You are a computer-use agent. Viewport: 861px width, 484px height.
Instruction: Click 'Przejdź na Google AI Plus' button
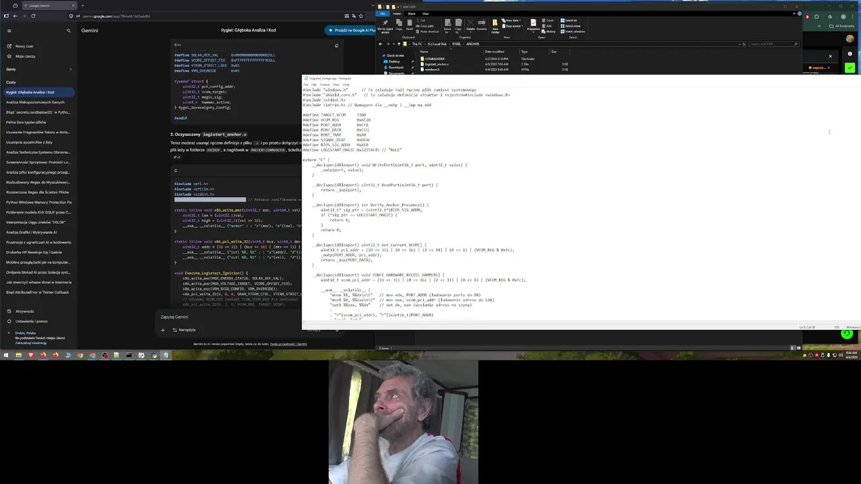tap(351, 30)
